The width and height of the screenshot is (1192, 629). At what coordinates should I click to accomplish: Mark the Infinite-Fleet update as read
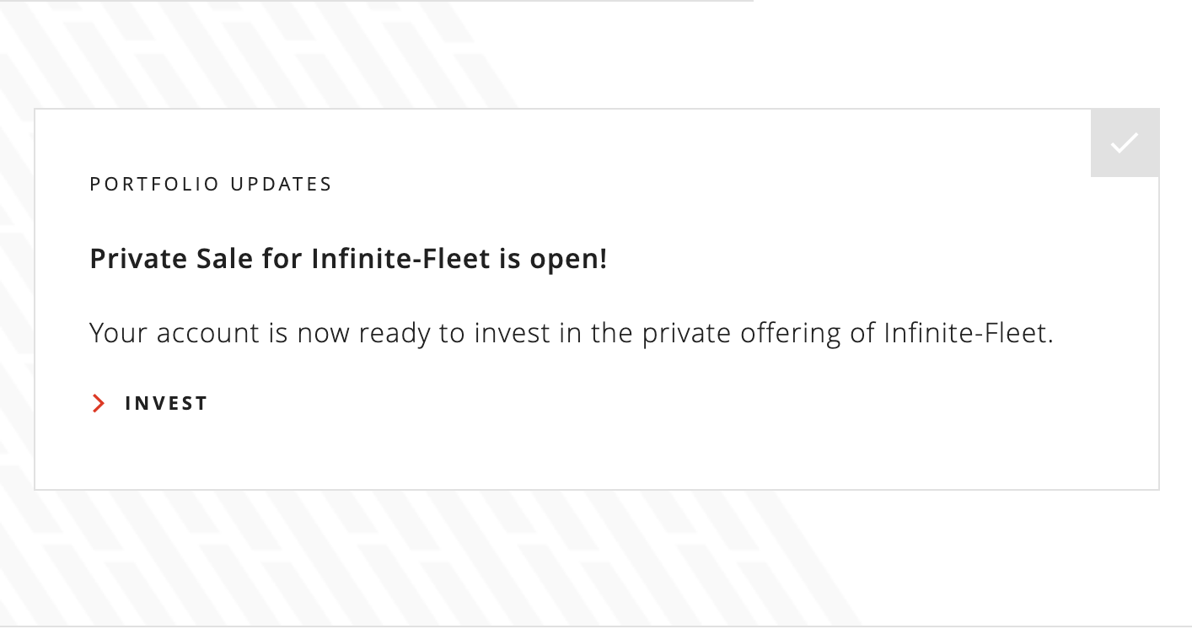[x=1125, y=143]
